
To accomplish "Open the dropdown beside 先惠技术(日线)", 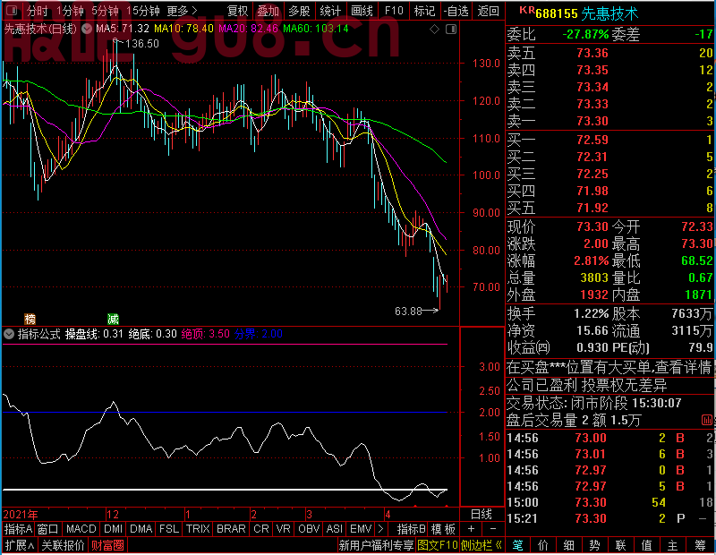I will pyautogui.click(x=87, y=29).
